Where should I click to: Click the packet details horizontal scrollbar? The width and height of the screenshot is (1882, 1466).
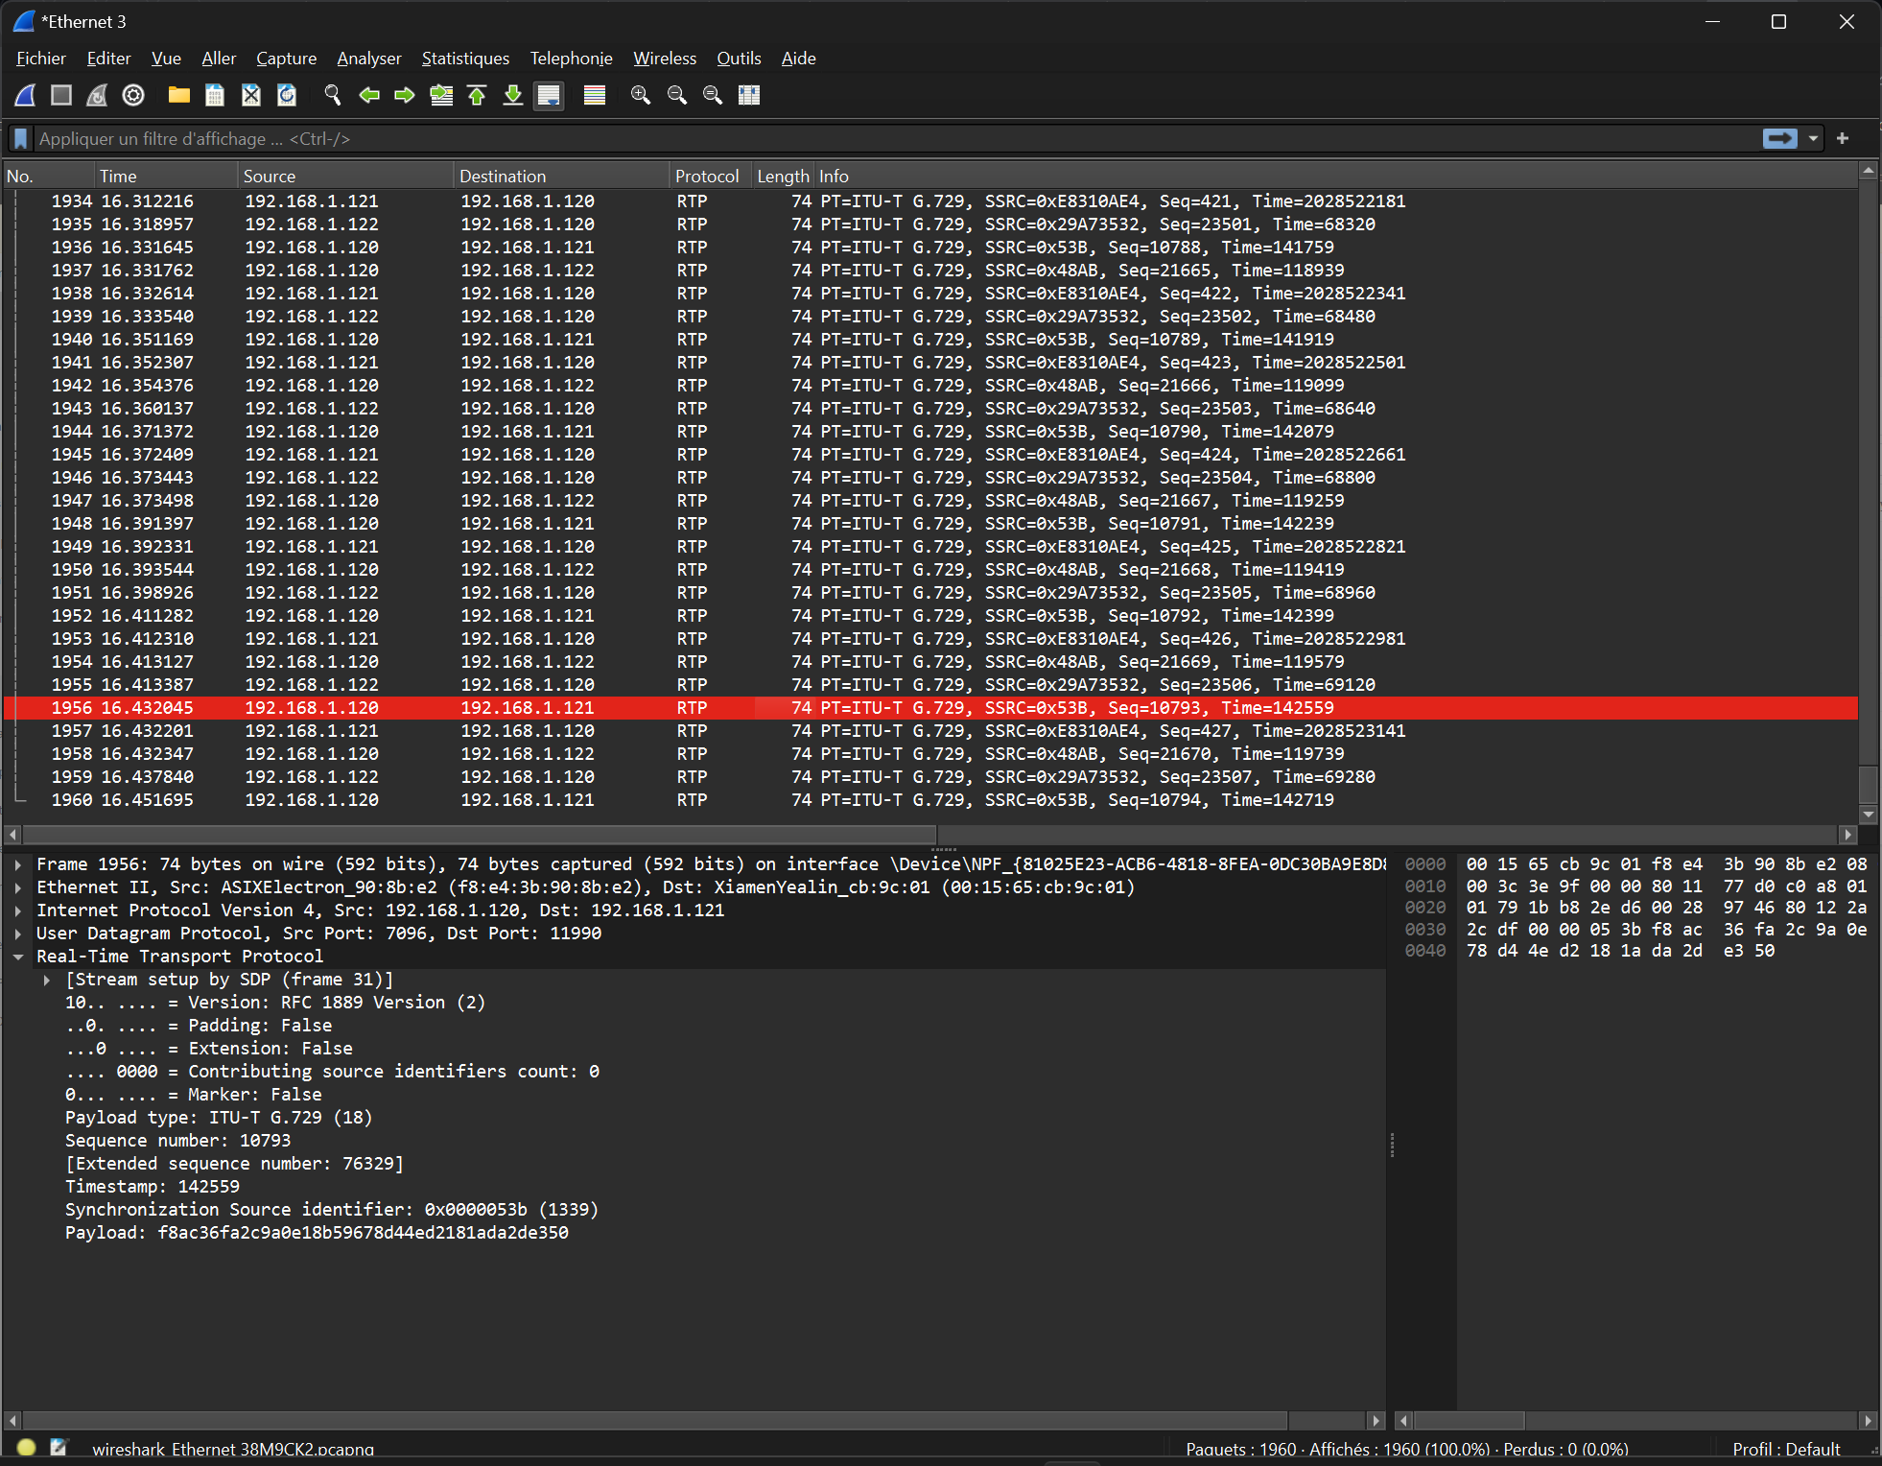(655, 1420)
